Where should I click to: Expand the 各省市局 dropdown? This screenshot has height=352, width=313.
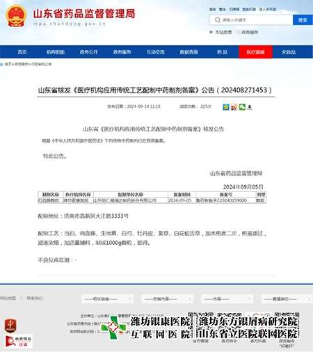click(x=168, y=299)
